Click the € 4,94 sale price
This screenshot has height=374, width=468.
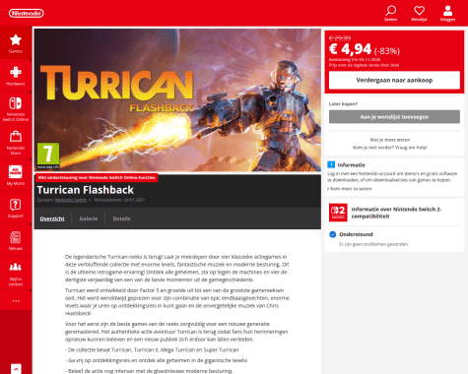(x=350, y=49)
